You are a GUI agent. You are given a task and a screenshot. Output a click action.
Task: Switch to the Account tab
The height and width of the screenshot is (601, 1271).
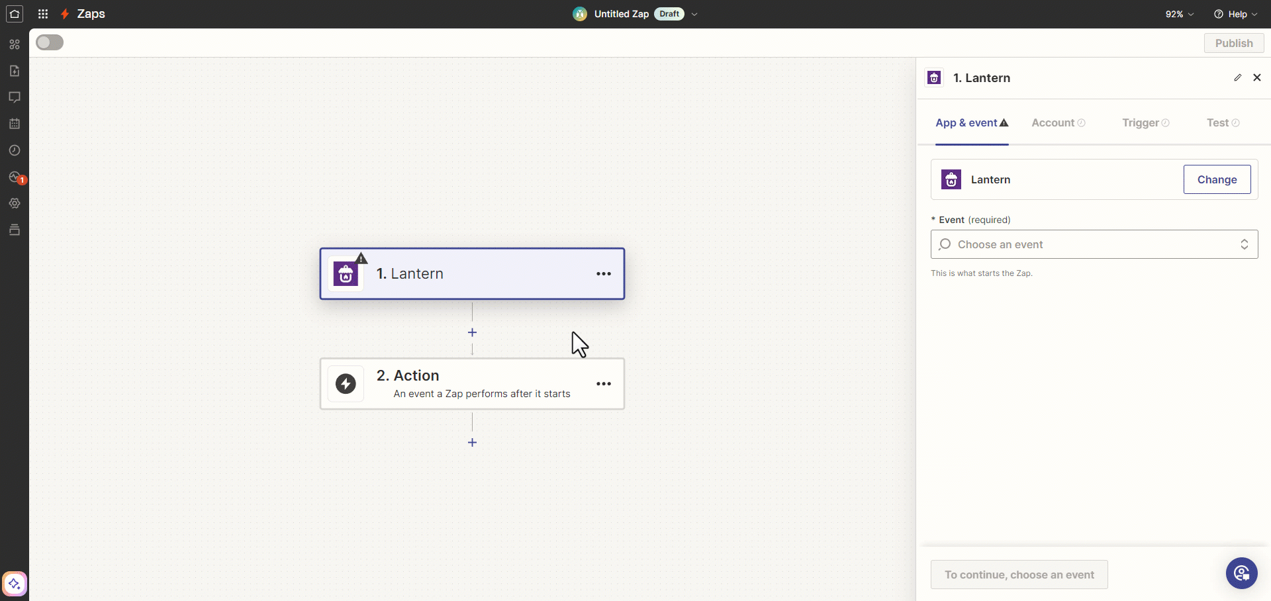click(1059, 123)
